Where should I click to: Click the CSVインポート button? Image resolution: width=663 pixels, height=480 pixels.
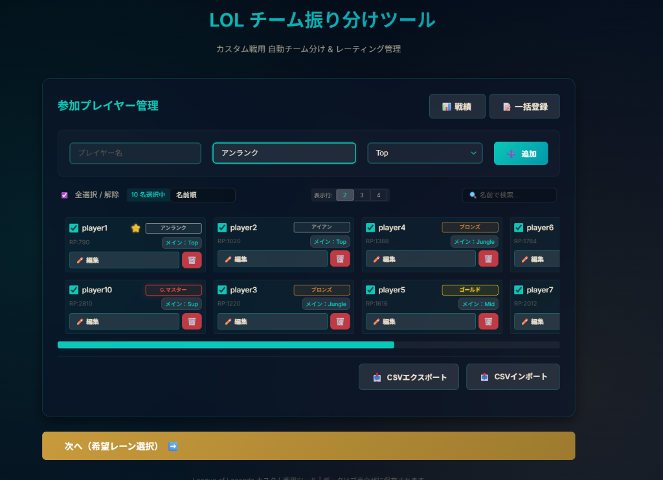[513, 376]
